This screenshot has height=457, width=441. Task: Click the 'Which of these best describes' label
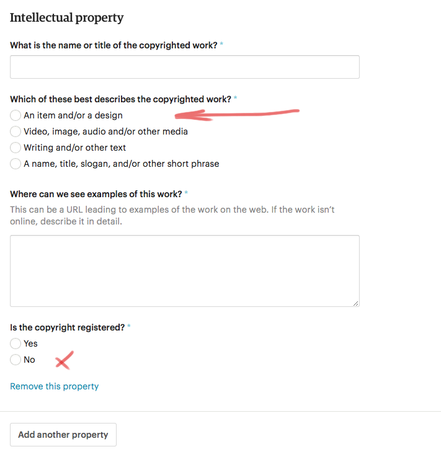pyautogui.click(x=120, y=99)
